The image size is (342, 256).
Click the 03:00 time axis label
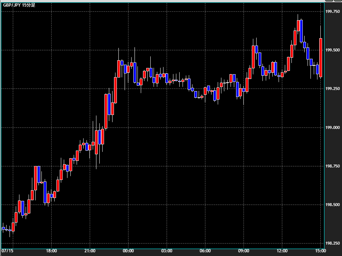tap(167, 251)
